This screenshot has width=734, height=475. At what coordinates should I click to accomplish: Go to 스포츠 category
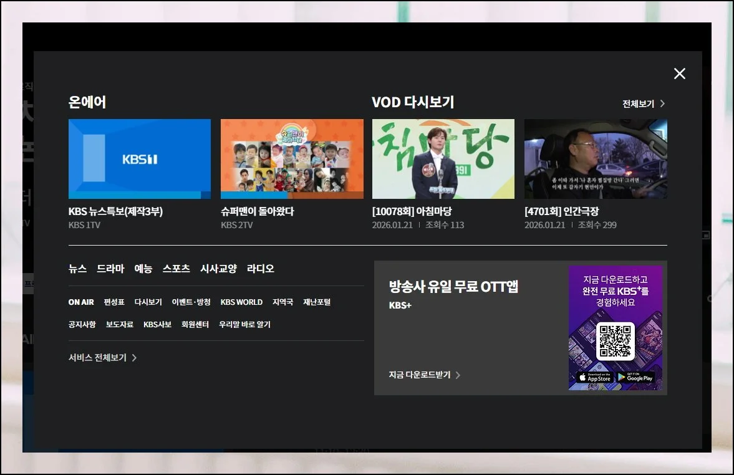[x=176, y=269]
